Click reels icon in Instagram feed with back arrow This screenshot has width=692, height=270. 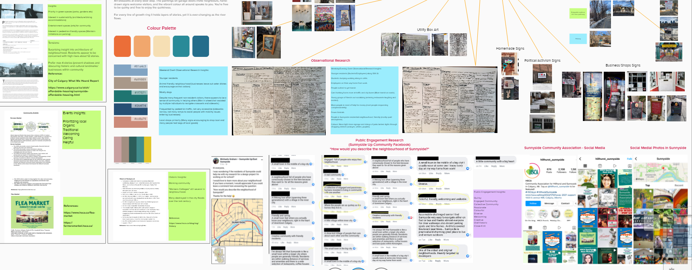click(600, 165)
